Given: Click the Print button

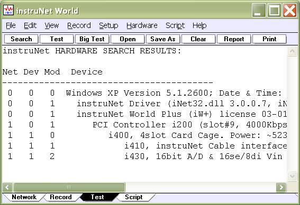Looking at the screenshot, I should click(269, 39).
